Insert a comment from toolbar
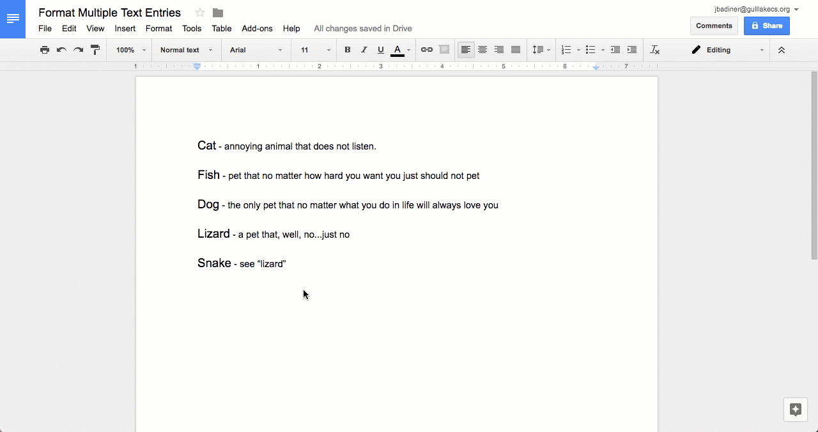The height and width of the screenshot is (432, 818). [444, 50]
